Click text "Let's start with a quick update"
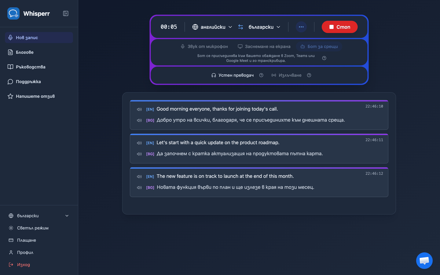The image size is (440, 275). coord(190,142)
